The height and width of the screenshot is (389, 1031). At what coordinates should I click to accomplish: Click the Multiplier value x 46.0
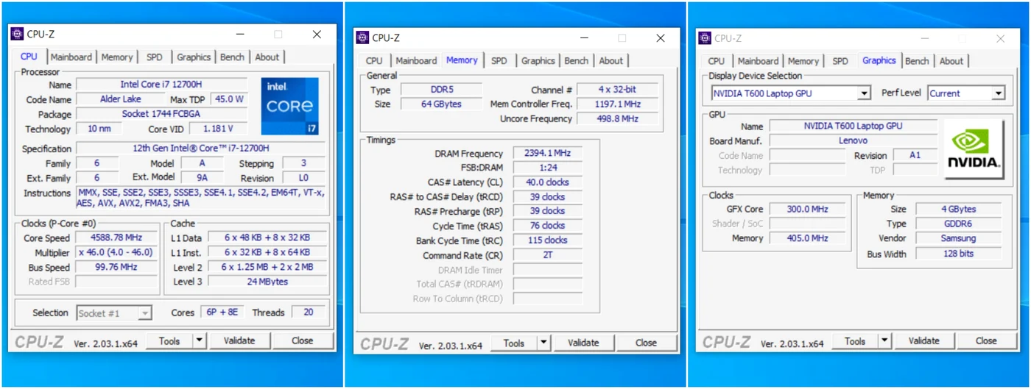pos(116,252)
